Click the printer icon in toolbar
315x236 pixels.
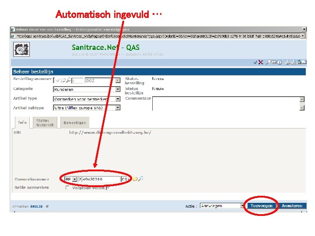287,62
